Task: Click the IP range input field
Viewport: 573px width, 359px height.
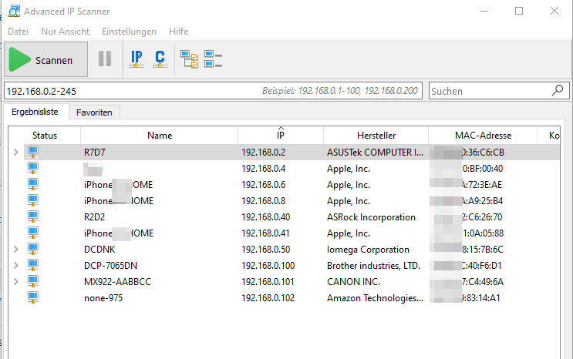Action: pyautogui.click(x=213, y=91)
